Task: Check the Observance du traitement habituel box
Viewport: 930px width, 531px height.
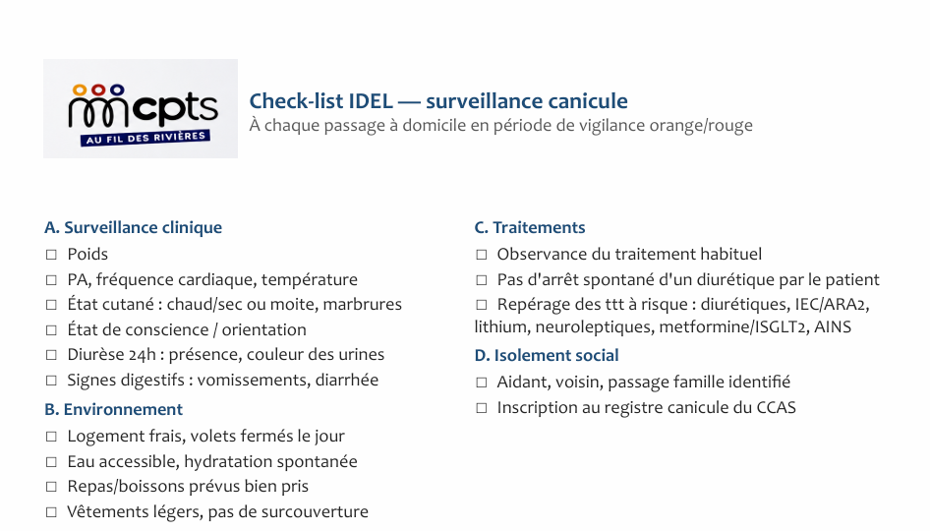Action: [x=482, y=255]
